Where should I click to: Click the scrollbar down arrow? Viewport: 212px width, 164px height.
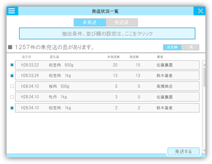(204, 151)
